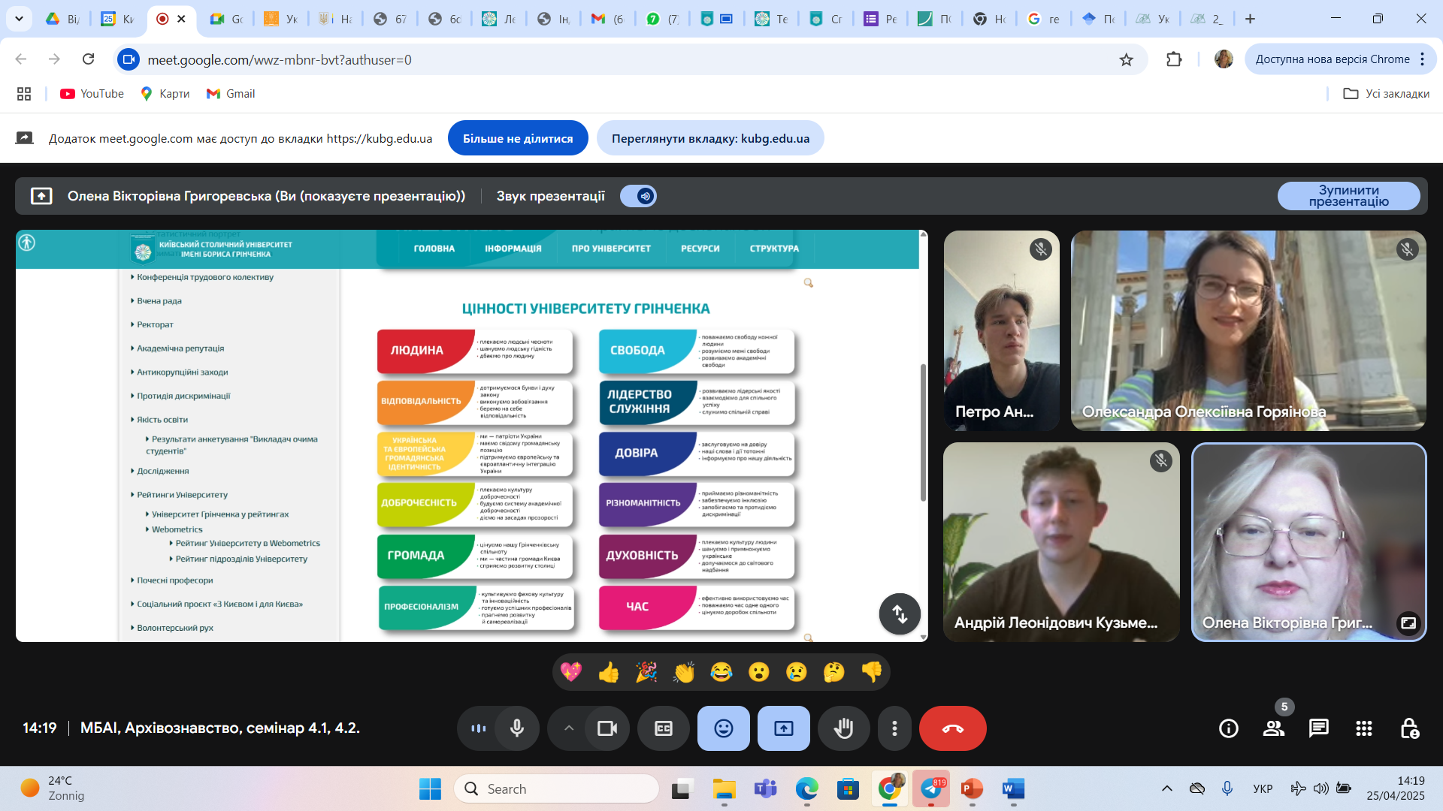Click the Зупинити презентацію button
Screen dimensions: 1443x811
point(1348,196)
